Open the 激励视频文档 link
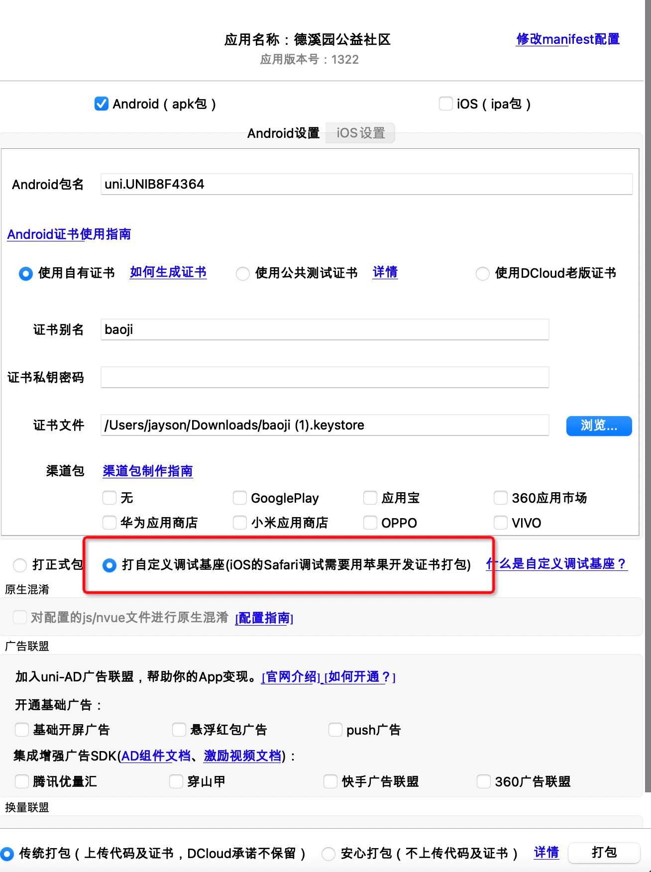The image size is (651, 872). (x=243, y=756)
